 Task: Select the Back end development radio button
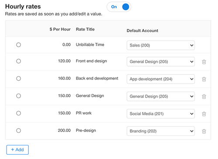pos(18,78)
